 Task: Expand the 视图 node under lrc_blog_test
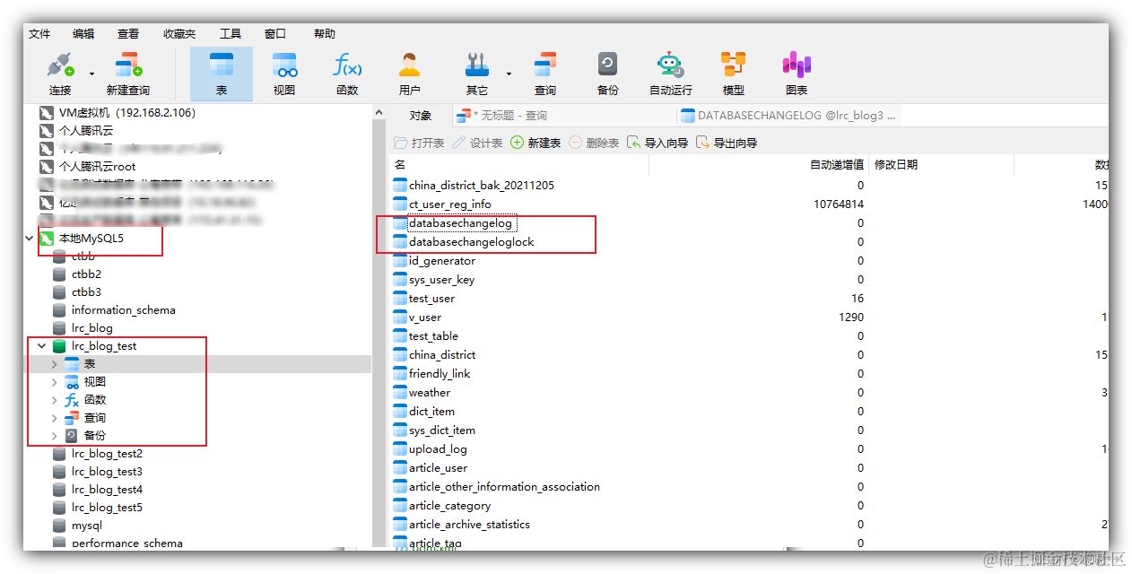coord(55,382)
